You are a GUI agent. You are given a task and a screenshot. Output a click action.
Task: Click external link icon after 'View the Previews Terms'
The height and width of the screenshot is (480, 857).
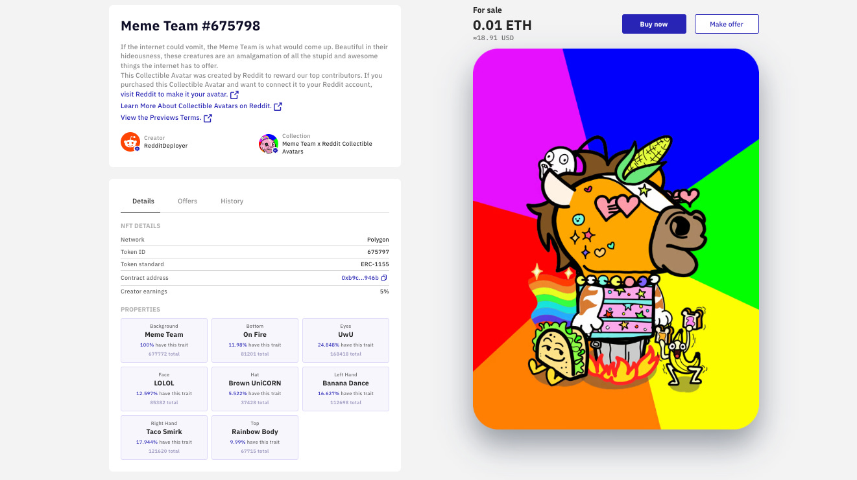click(x=208, y=118)
